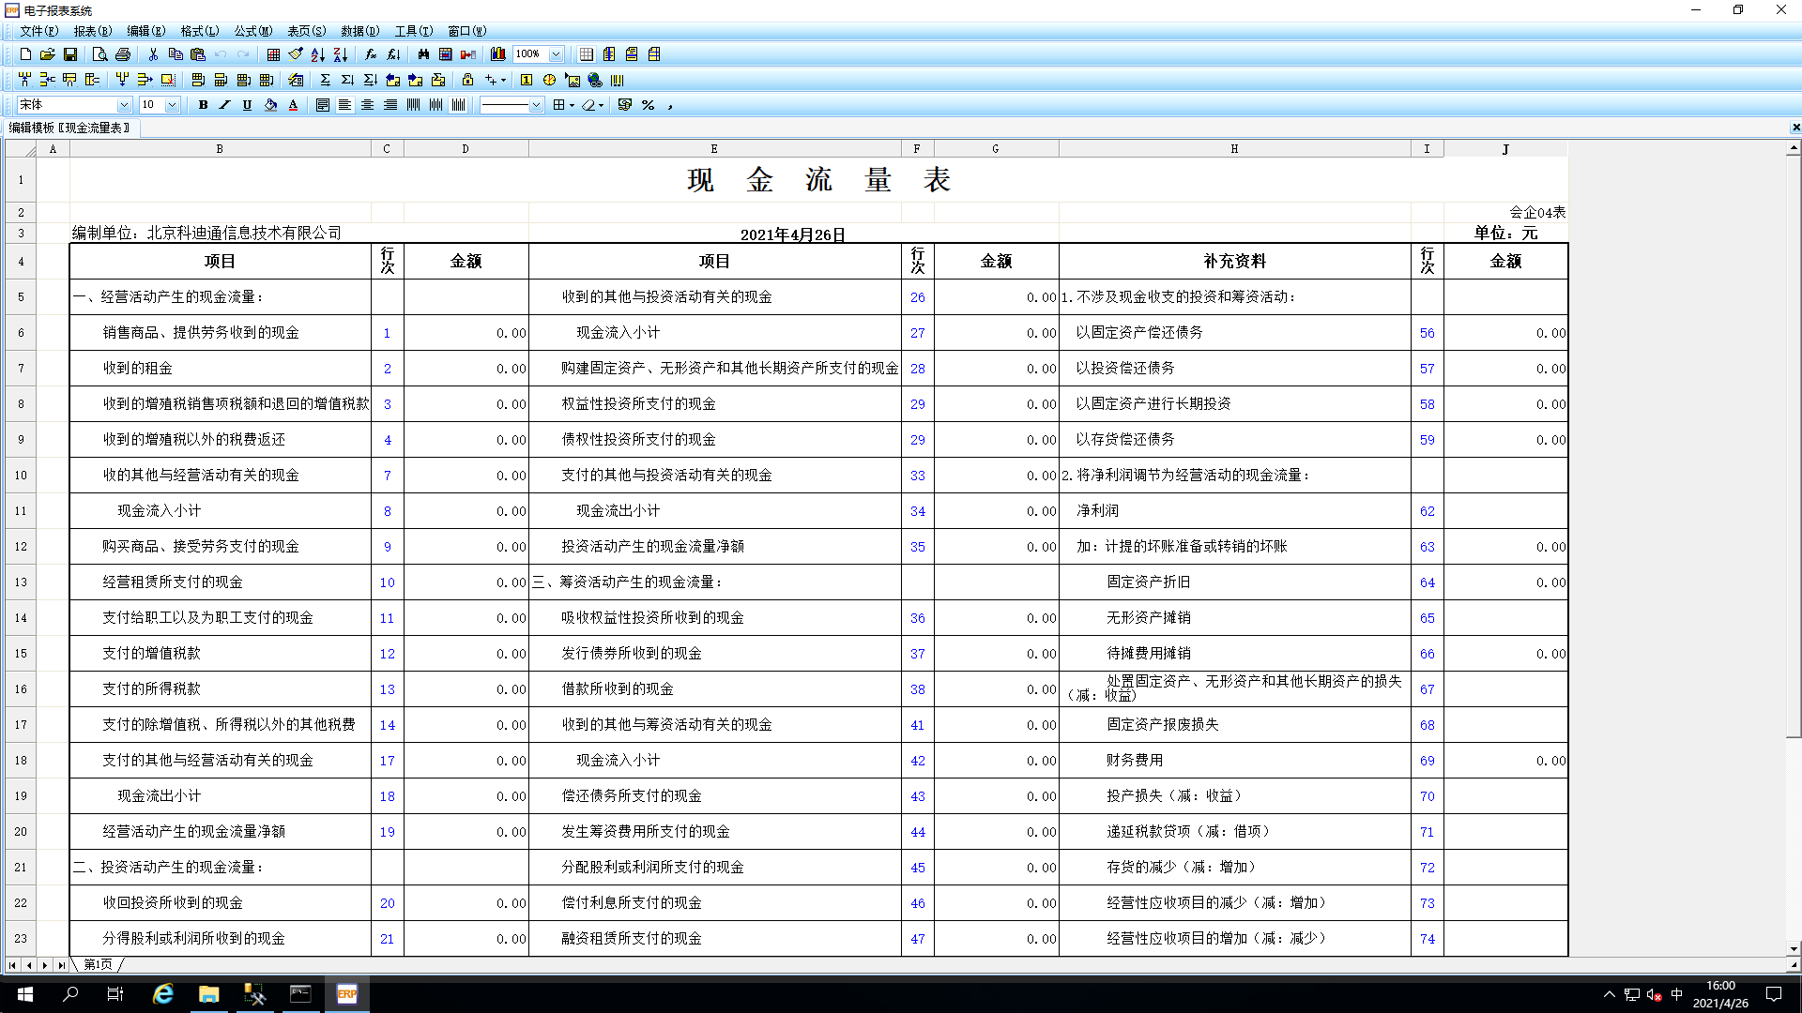Sort ascending with the A-Z icon
This screenshot has height=1013, width=1802.
(318, 54)
